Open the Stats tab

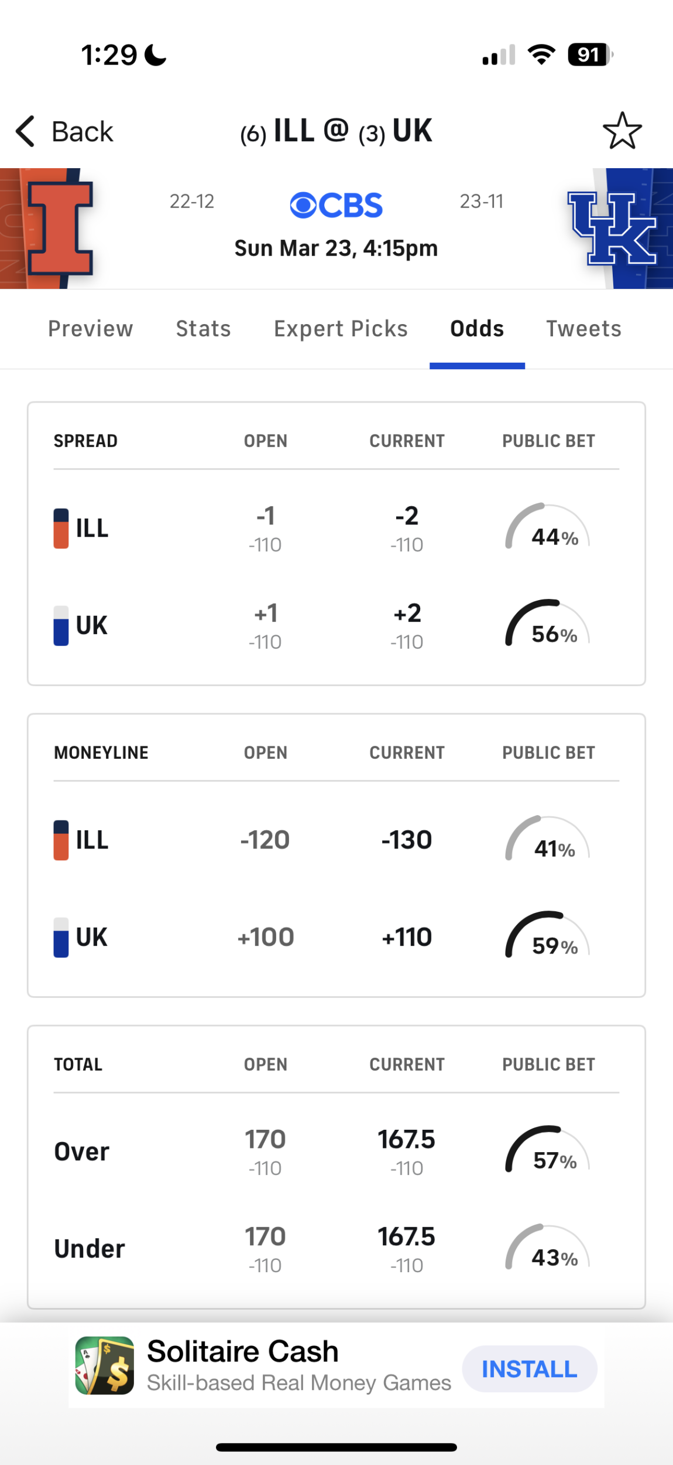coord(204,329)
